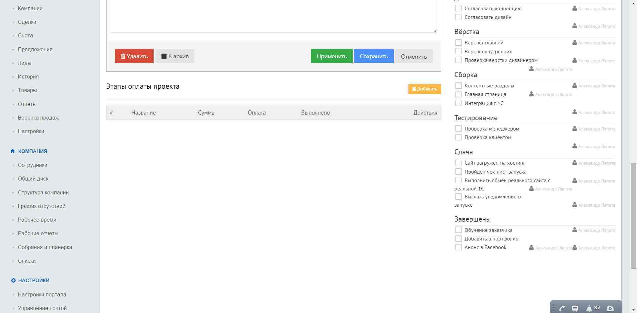This screenshot has height=313, width=637.
Task: Click the Название column header
Action: click(143, 113)
